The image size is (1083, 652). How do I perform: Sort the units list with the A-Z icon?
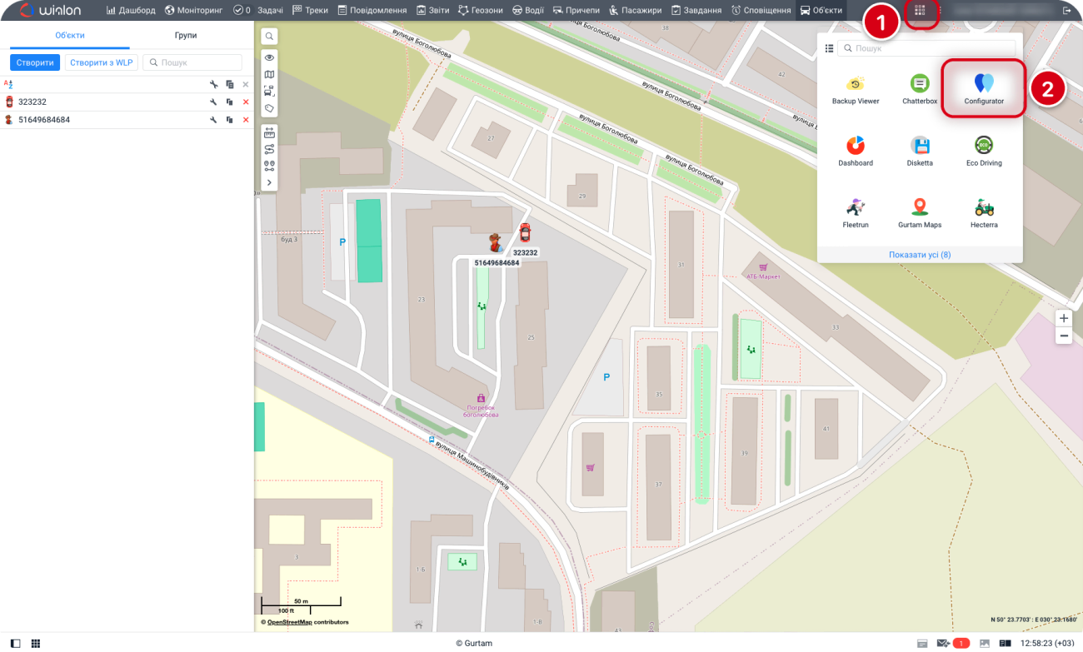9,84
